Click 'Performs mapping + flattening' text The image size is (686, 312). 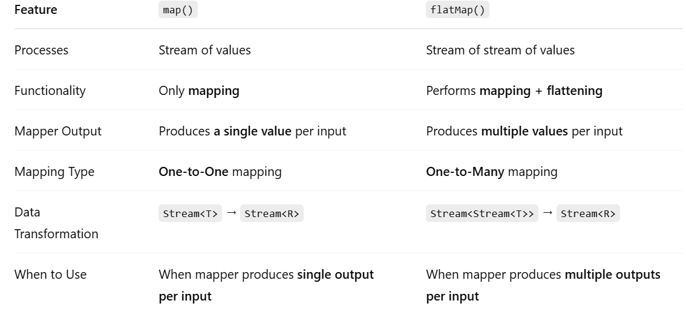(x=514, y=91)
